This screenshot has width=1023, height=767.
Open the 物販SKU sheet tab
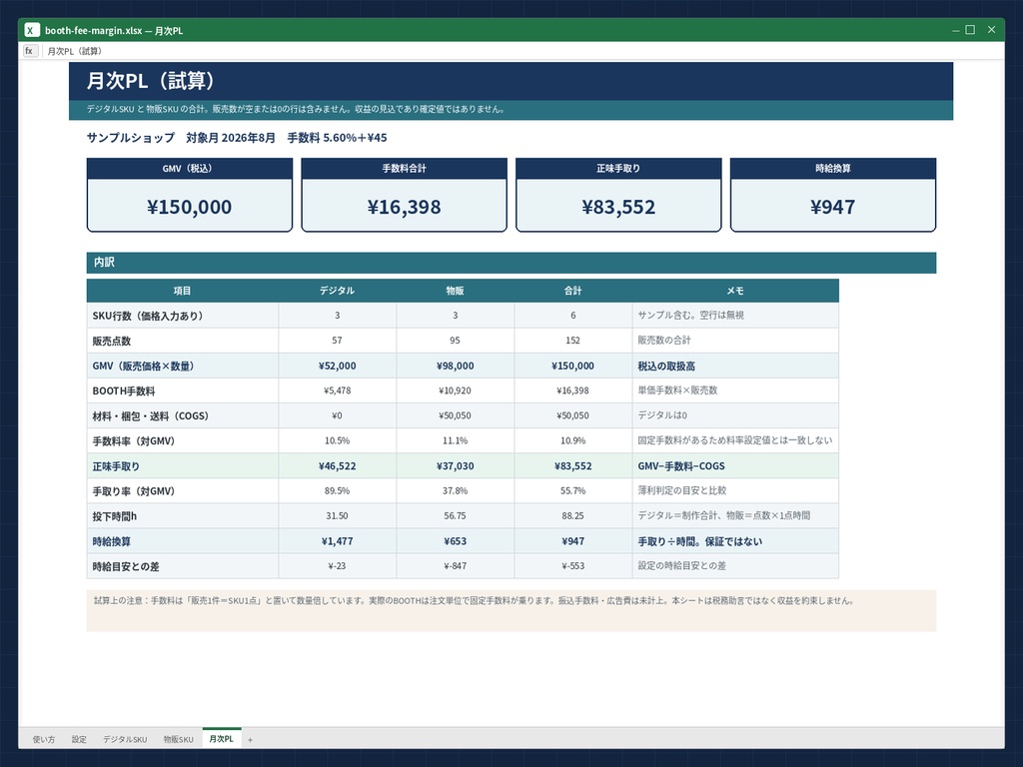pos(178,740)
